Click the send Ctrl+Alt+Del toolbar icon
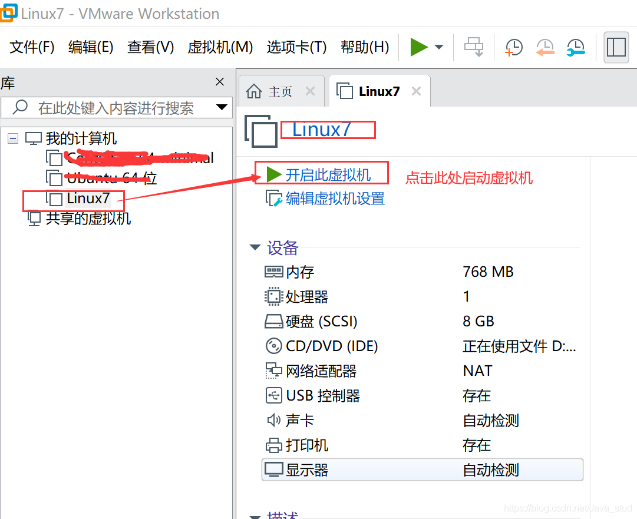The height and width of the screenshot is (519, 637). click(x=474, y=47)
